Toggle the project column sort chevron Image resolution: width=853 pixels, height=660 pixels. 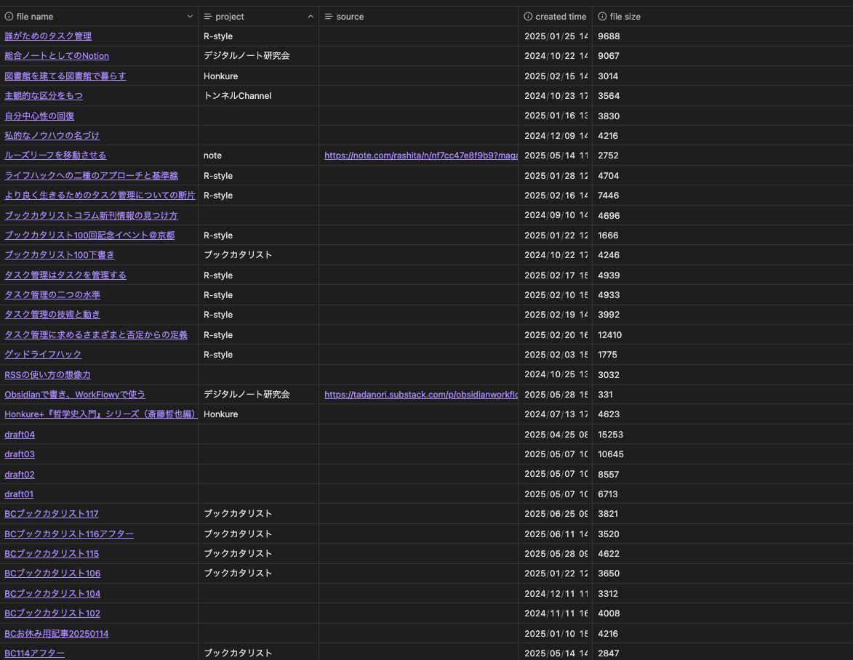pos(311,17)
